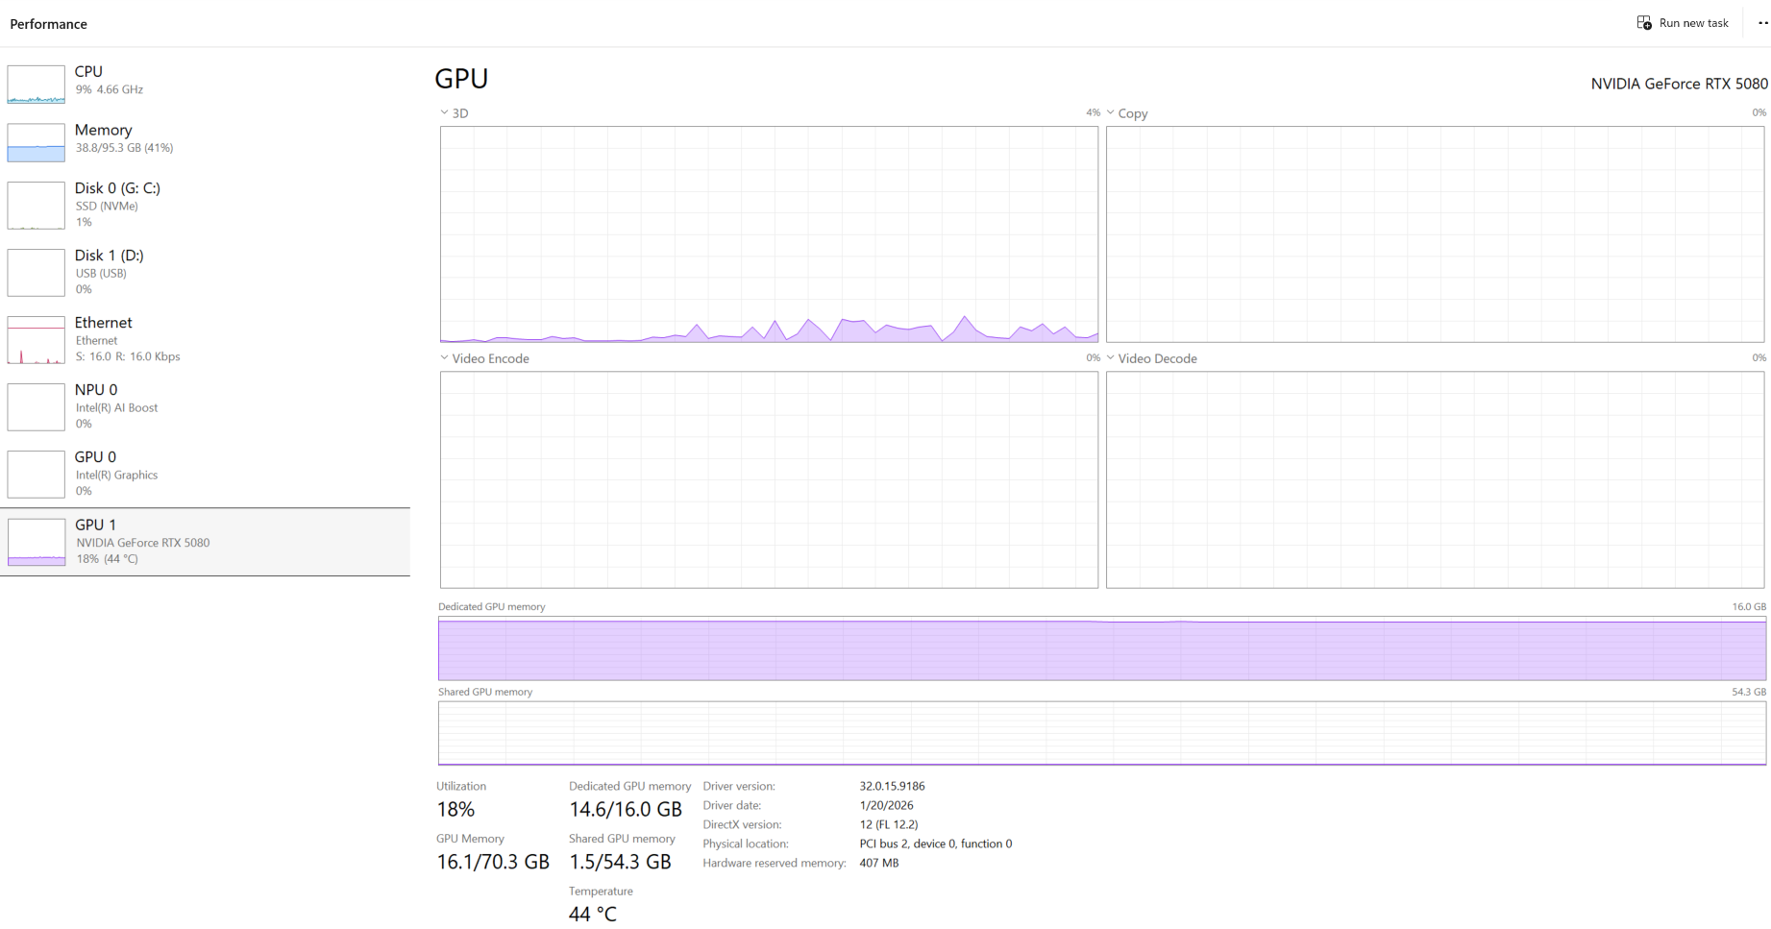
Task: Click the CPU mini graph thumbnail
Action: pos(36,85)
